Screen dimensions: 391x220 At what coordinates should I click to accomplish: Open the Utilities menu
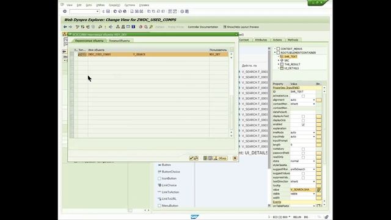[x=100, y=5]
